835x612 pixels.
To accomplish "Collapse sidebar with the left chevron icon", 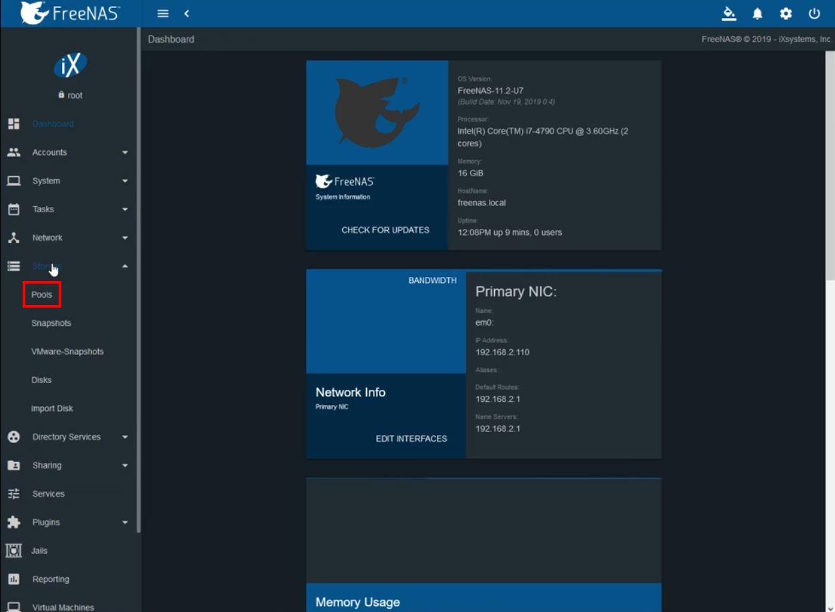I will coord(187,13).
